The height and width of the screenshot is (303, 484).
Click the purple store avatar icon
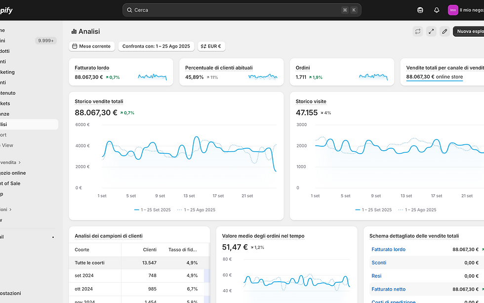[x=453, y=10]
